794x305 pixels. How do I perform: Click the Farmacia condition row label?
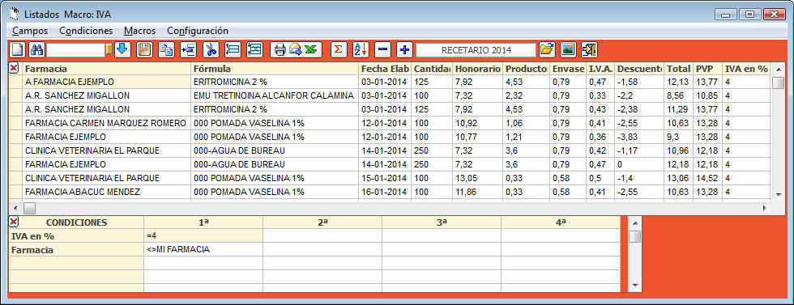(x=76, y=249)
